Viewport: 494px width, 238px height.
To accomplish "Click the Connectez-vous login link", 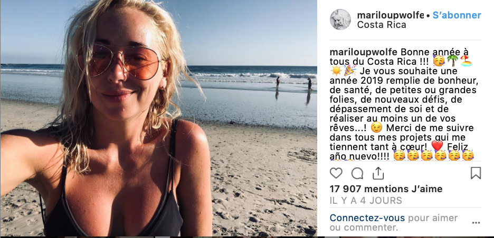I will tap(367, 218).
